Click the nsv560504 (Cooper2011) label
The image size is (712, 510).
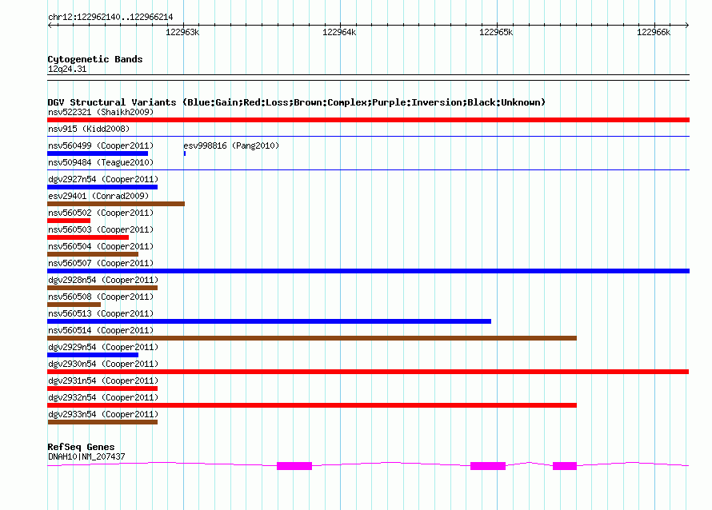[x=101, y=246]
